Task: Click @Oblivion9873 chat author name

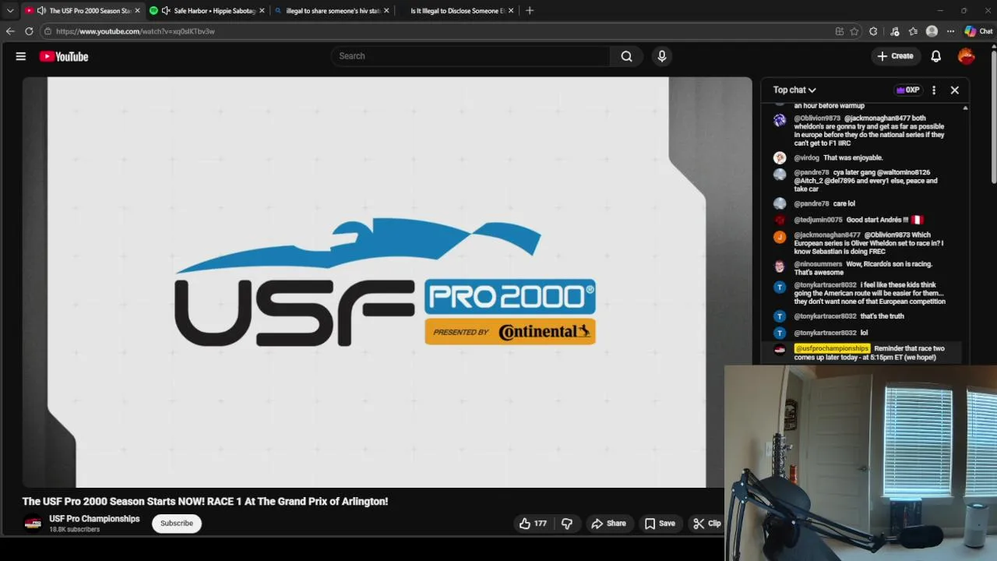Action: pos(817,118)
